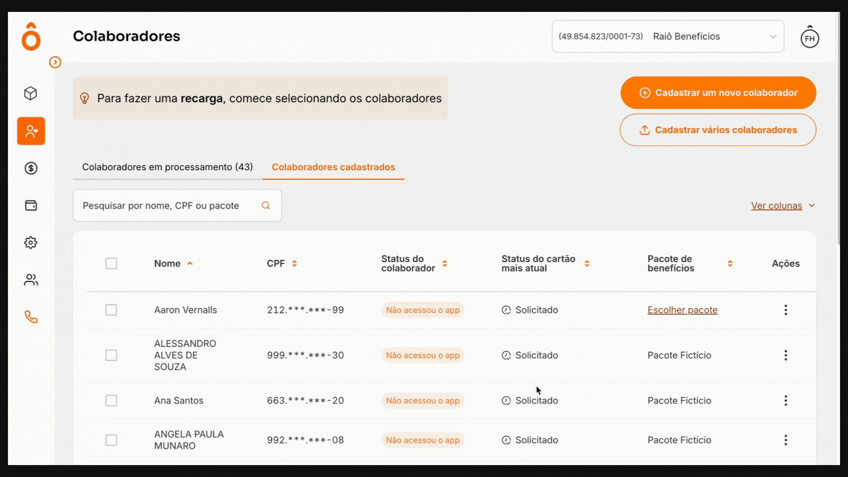Select all collaborators with the header checkbox

[x=111, y=263]
